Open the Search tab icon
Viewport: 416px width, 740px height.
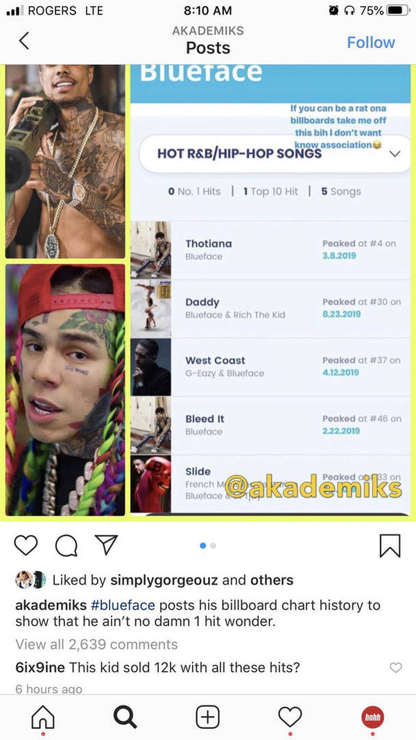tap(125, 718)
